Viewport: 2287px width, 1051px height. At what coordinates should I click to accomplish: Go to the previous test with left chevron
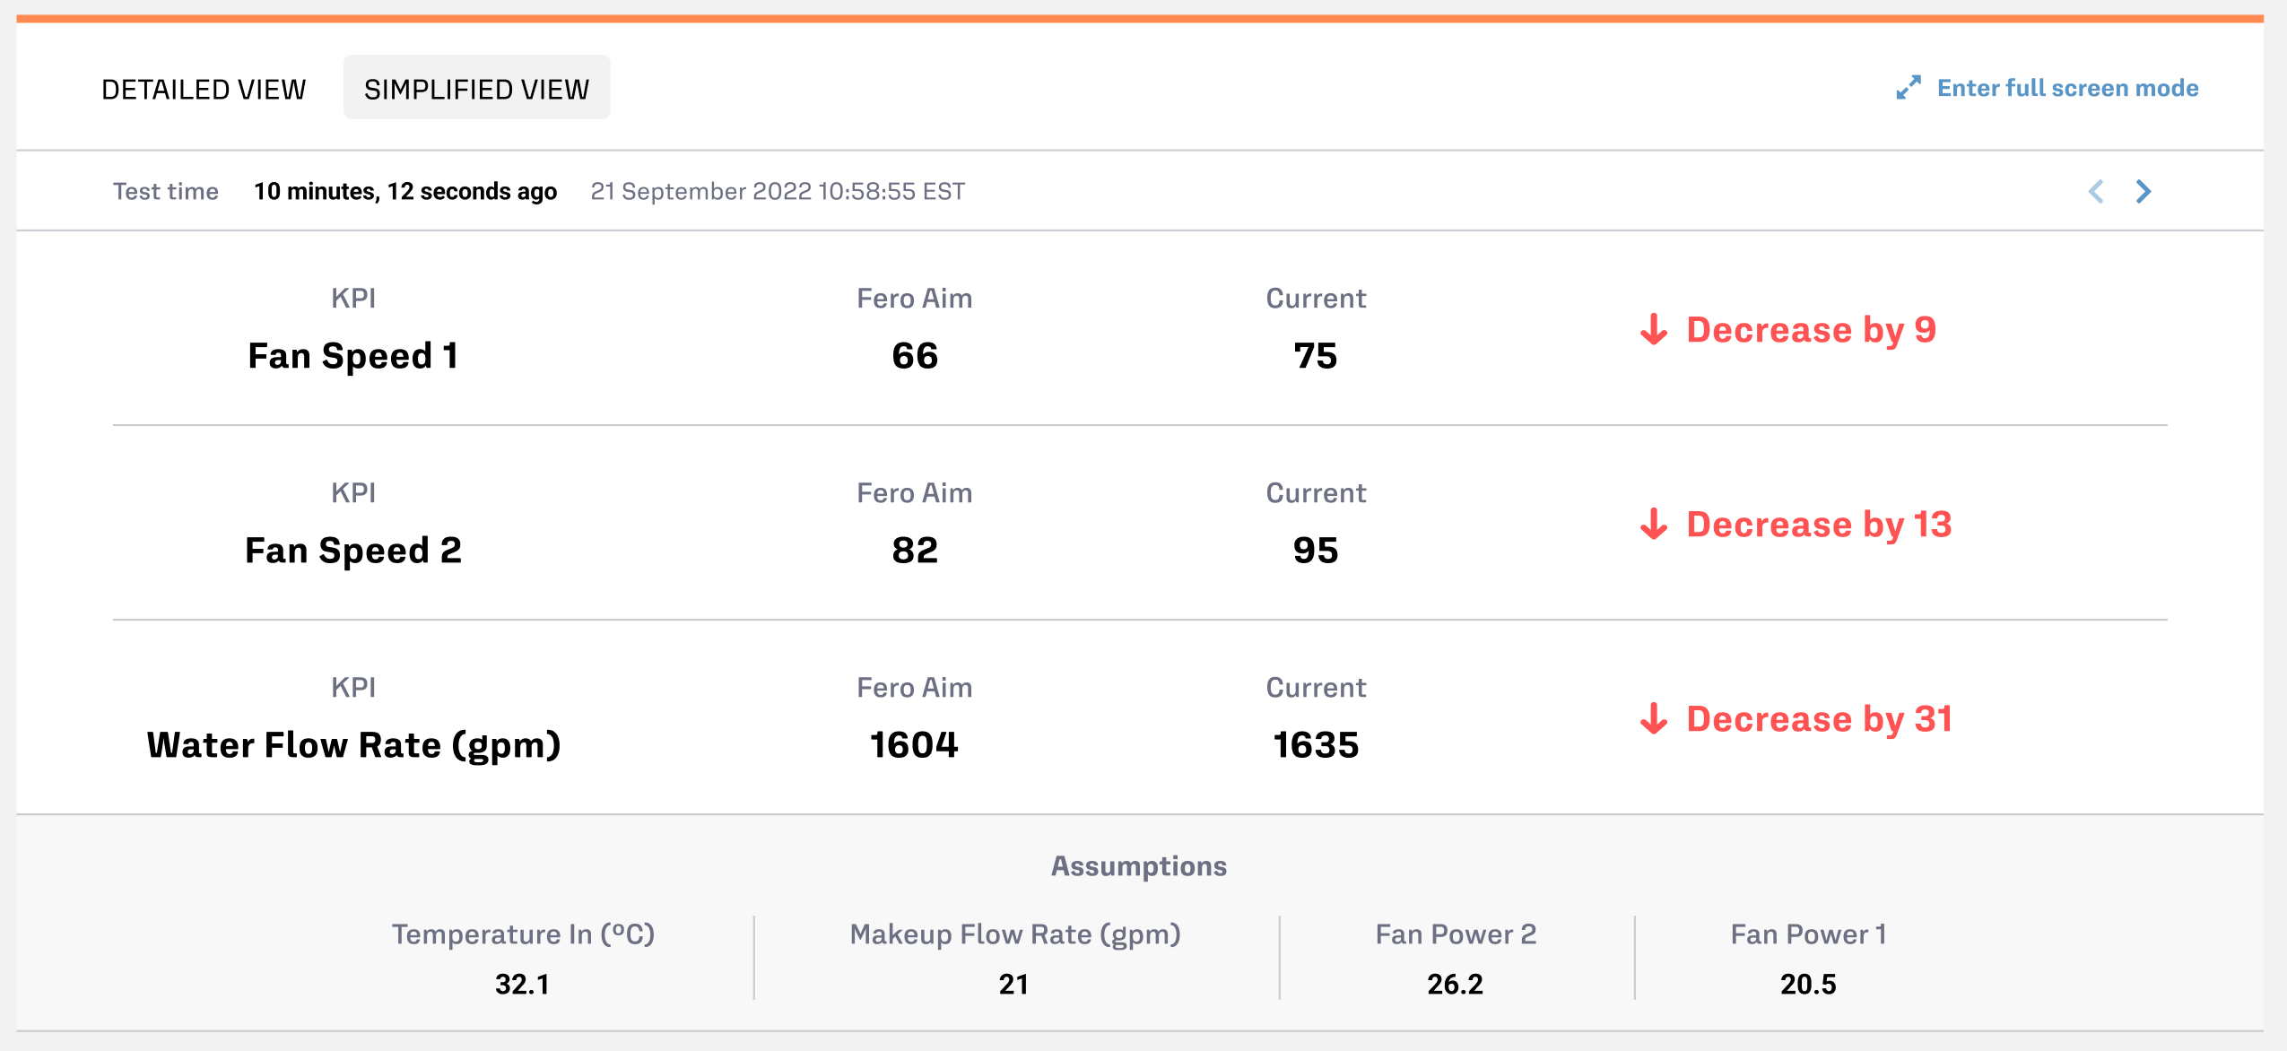click(x=2096, y=191)
